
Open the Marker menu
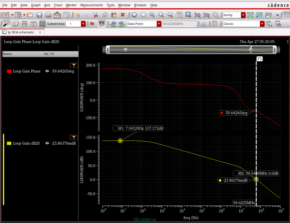[x=71, y=5]
